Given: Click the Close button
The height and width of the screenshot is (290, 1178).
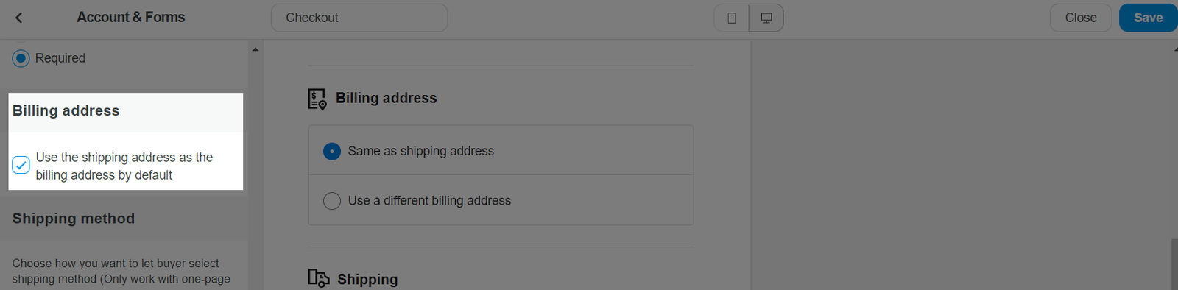Looking at the screenshot, I should pyautogui.click(x=1081, y=18).
